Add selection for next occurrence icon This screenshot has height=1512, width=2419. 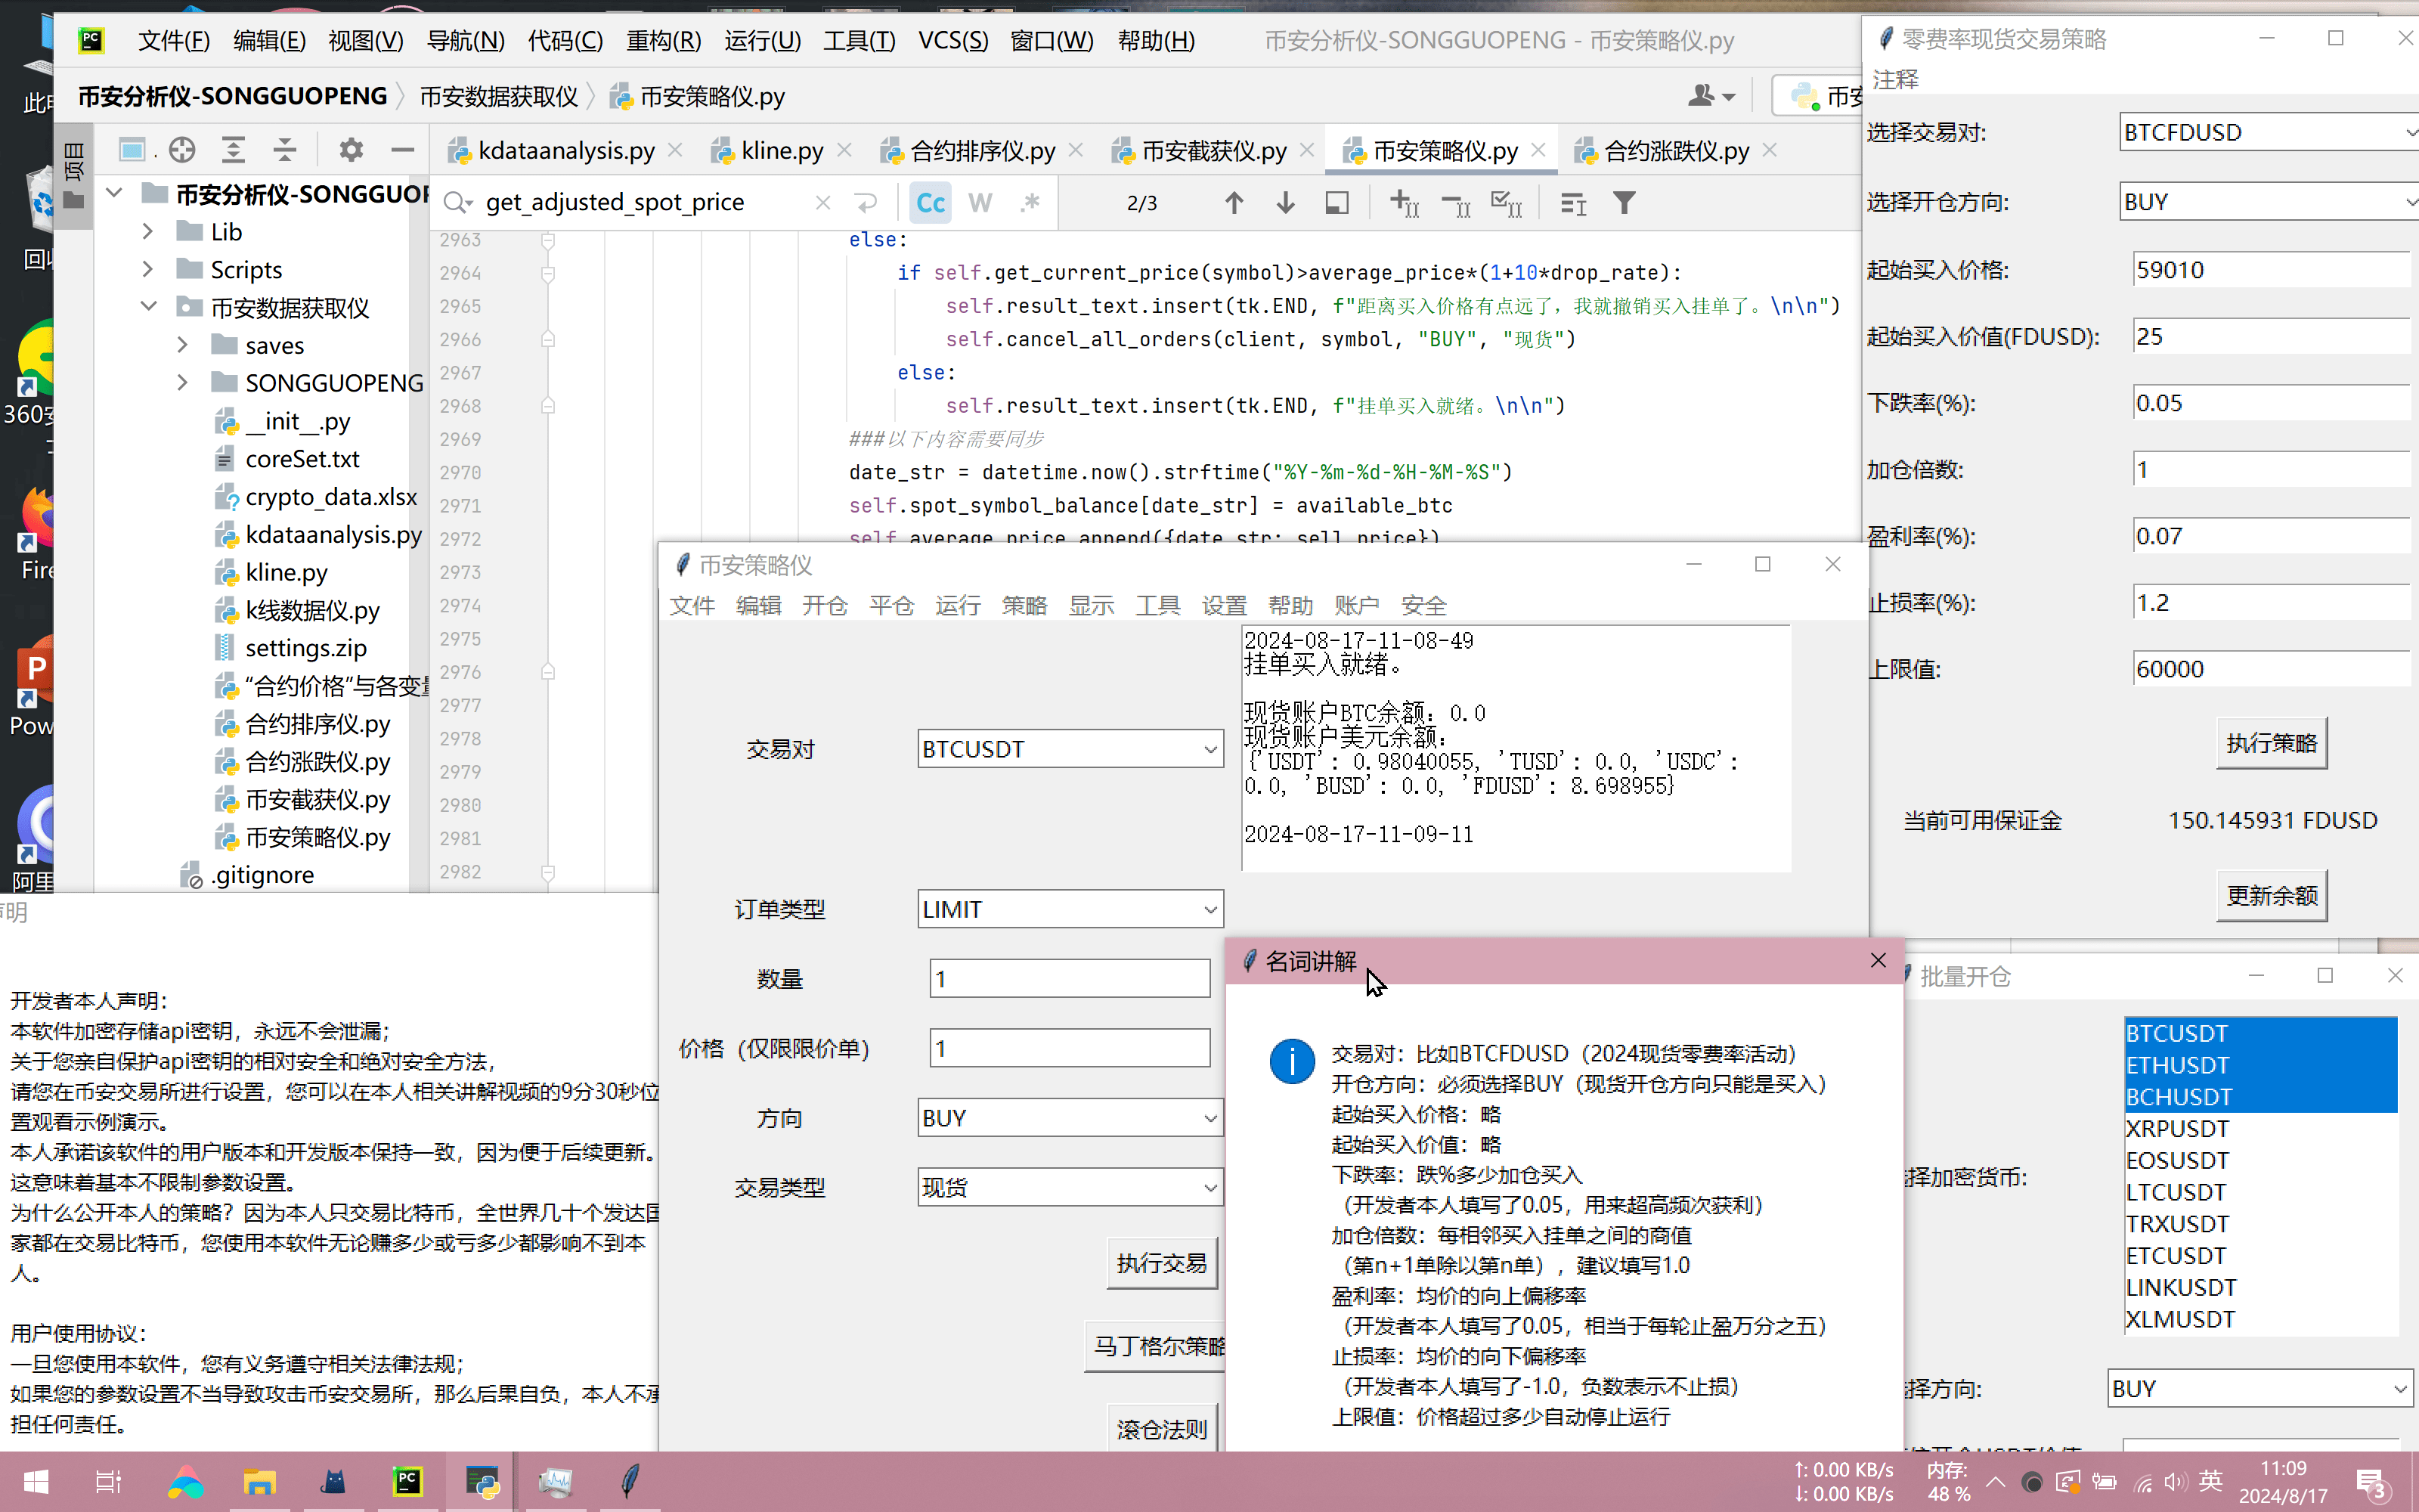pos(1405,203)
